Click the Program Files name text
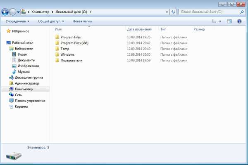Viewport: 248px width, 165px height. (x=71, y=37)
